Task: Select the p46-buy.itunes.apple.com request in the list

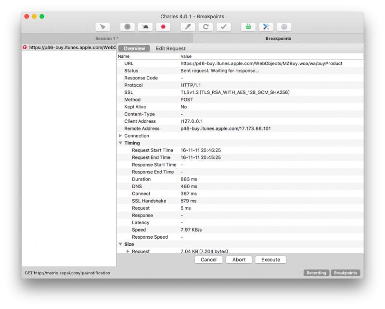Action: pyautogui.click(x=70, y=48)
